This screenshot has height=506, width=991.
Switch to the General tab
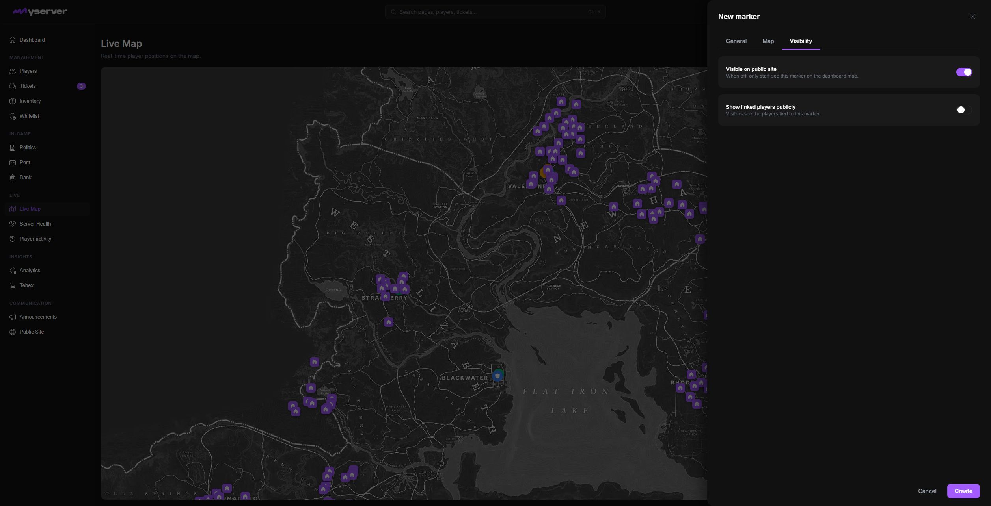click(736, 41)
